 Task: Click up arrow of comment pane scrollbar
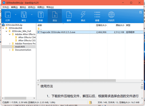point(142,85)
